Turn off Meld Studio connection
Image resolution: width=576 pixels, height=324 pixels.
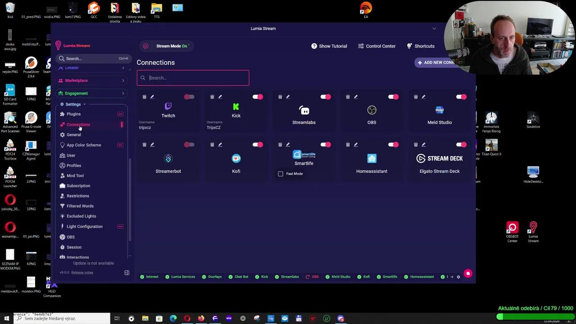[x=461, y=97]
